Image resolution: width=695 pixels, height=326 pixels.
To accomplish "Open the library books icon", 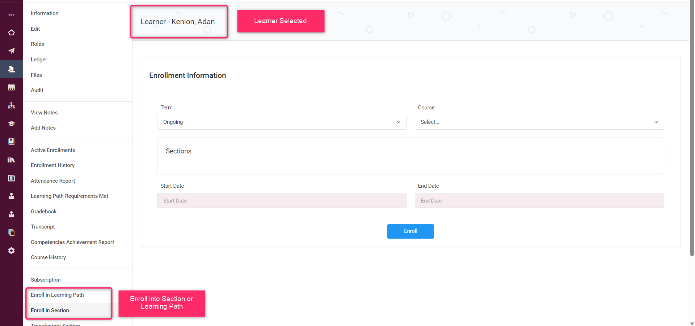I will point(11,160).
